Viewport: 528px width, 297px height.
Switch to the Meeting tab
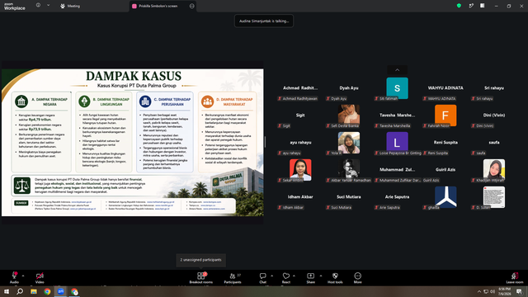[x=70, y=6]
